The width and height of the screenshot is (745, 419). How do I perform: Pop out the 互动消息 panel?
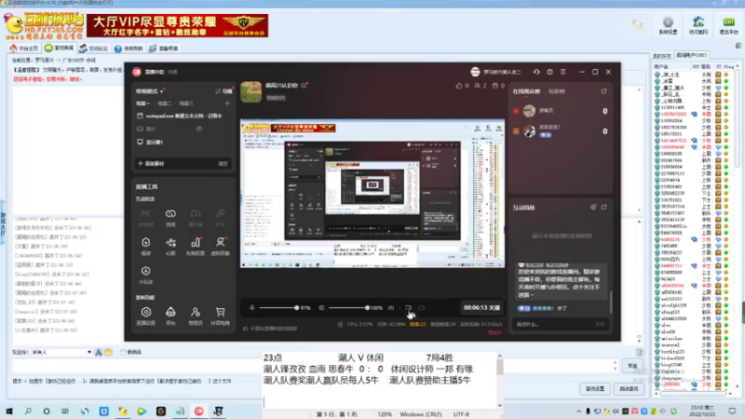coord(603,207)
